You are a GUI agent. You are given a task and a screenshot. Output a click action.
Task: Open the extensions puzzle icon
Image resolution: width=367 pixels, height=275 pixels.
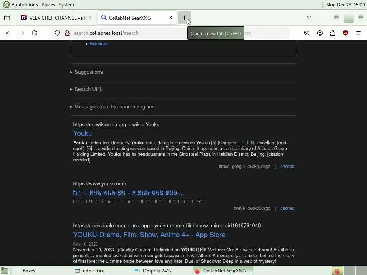(333, 33)
